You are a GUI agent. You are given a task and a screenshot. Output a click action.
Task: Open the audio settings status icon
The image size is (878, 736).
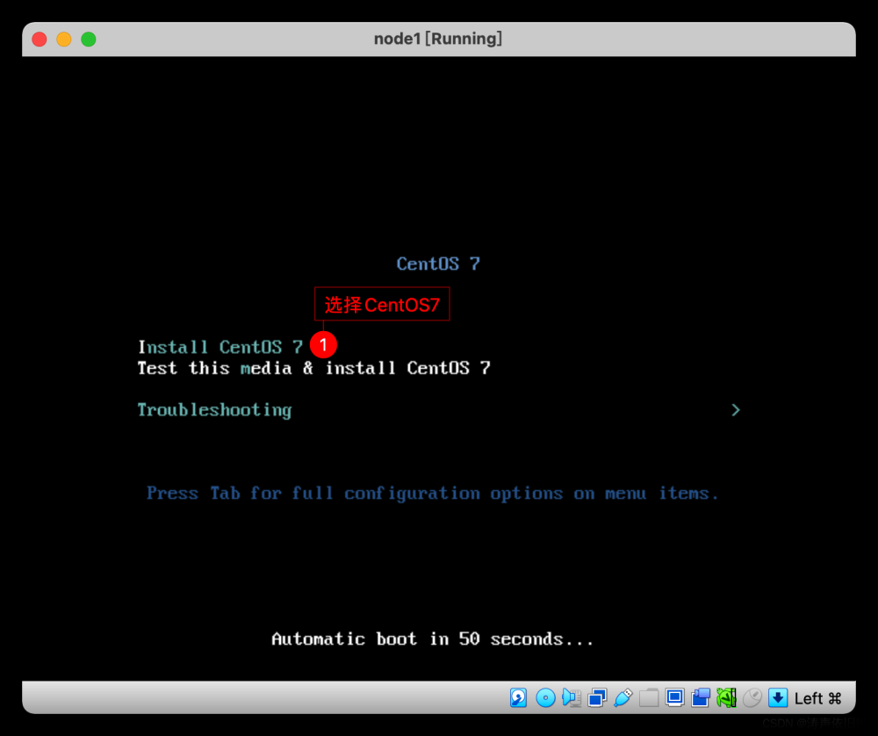572,698
